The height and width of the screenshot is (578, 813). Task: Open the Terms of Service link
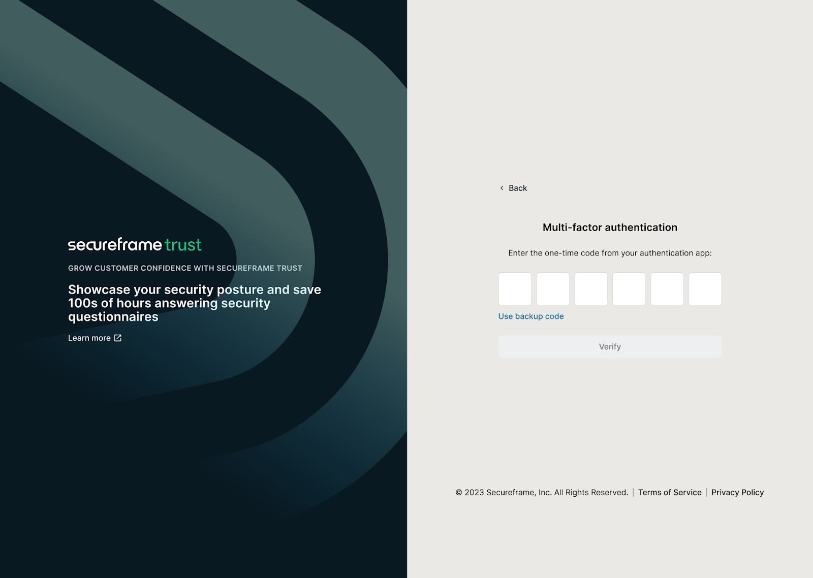(670, 492)
